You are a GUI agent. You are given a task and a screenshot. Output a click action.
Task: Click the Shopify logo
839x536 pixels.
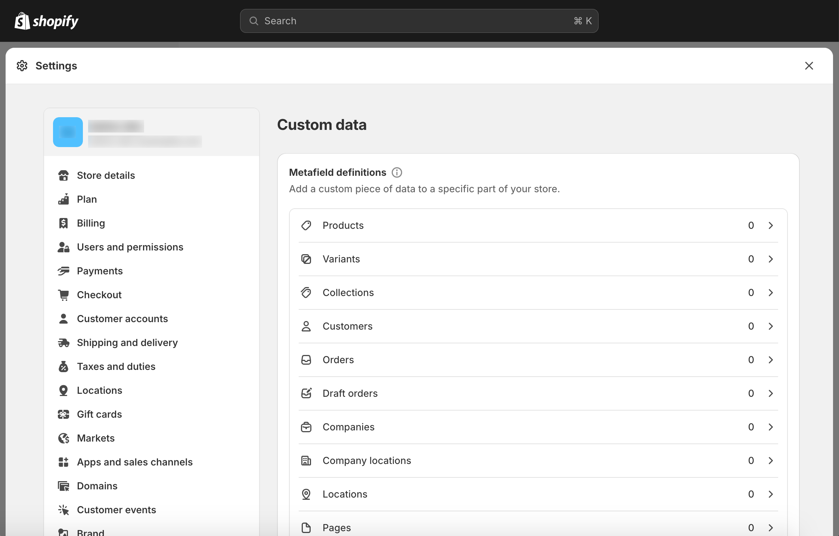(x=46, y=21)
